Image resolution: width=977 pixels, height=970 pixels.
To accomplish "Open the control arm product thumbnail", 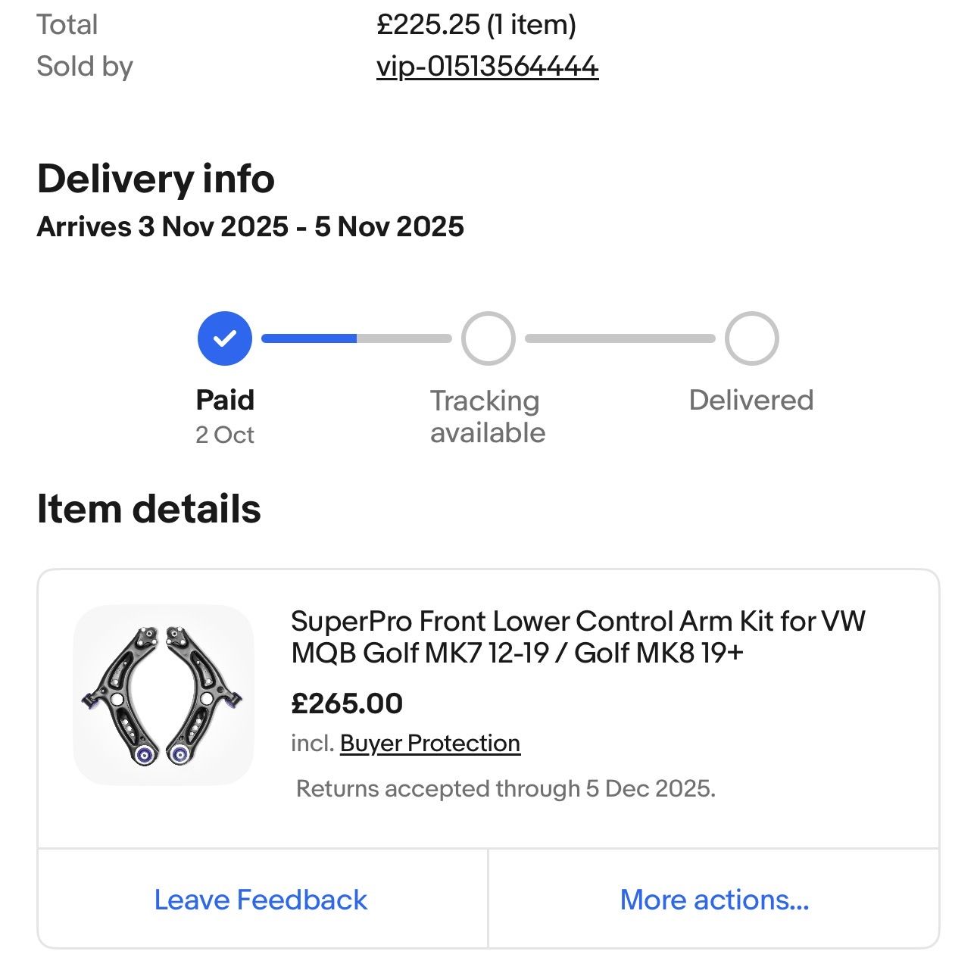I will [x=164, y=694].
